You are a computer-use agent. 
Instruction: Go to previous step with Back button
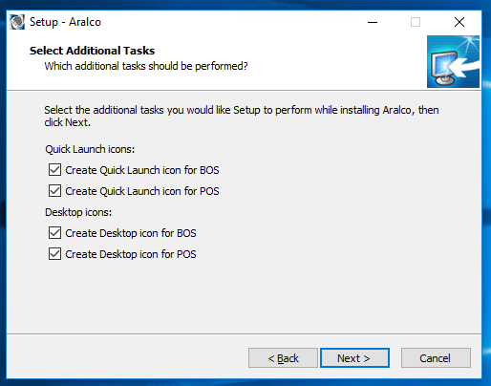[283, 358]
